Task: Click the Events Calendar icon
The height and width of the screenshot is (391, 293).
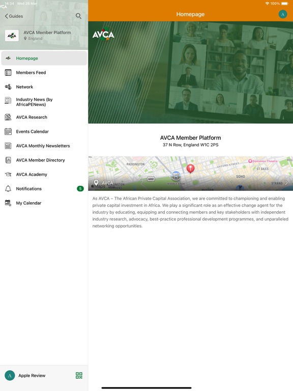Action: [x=8, y=131]
